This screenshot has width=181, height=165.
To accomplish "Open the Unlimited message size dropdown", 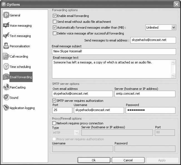I will pos(173,27).
